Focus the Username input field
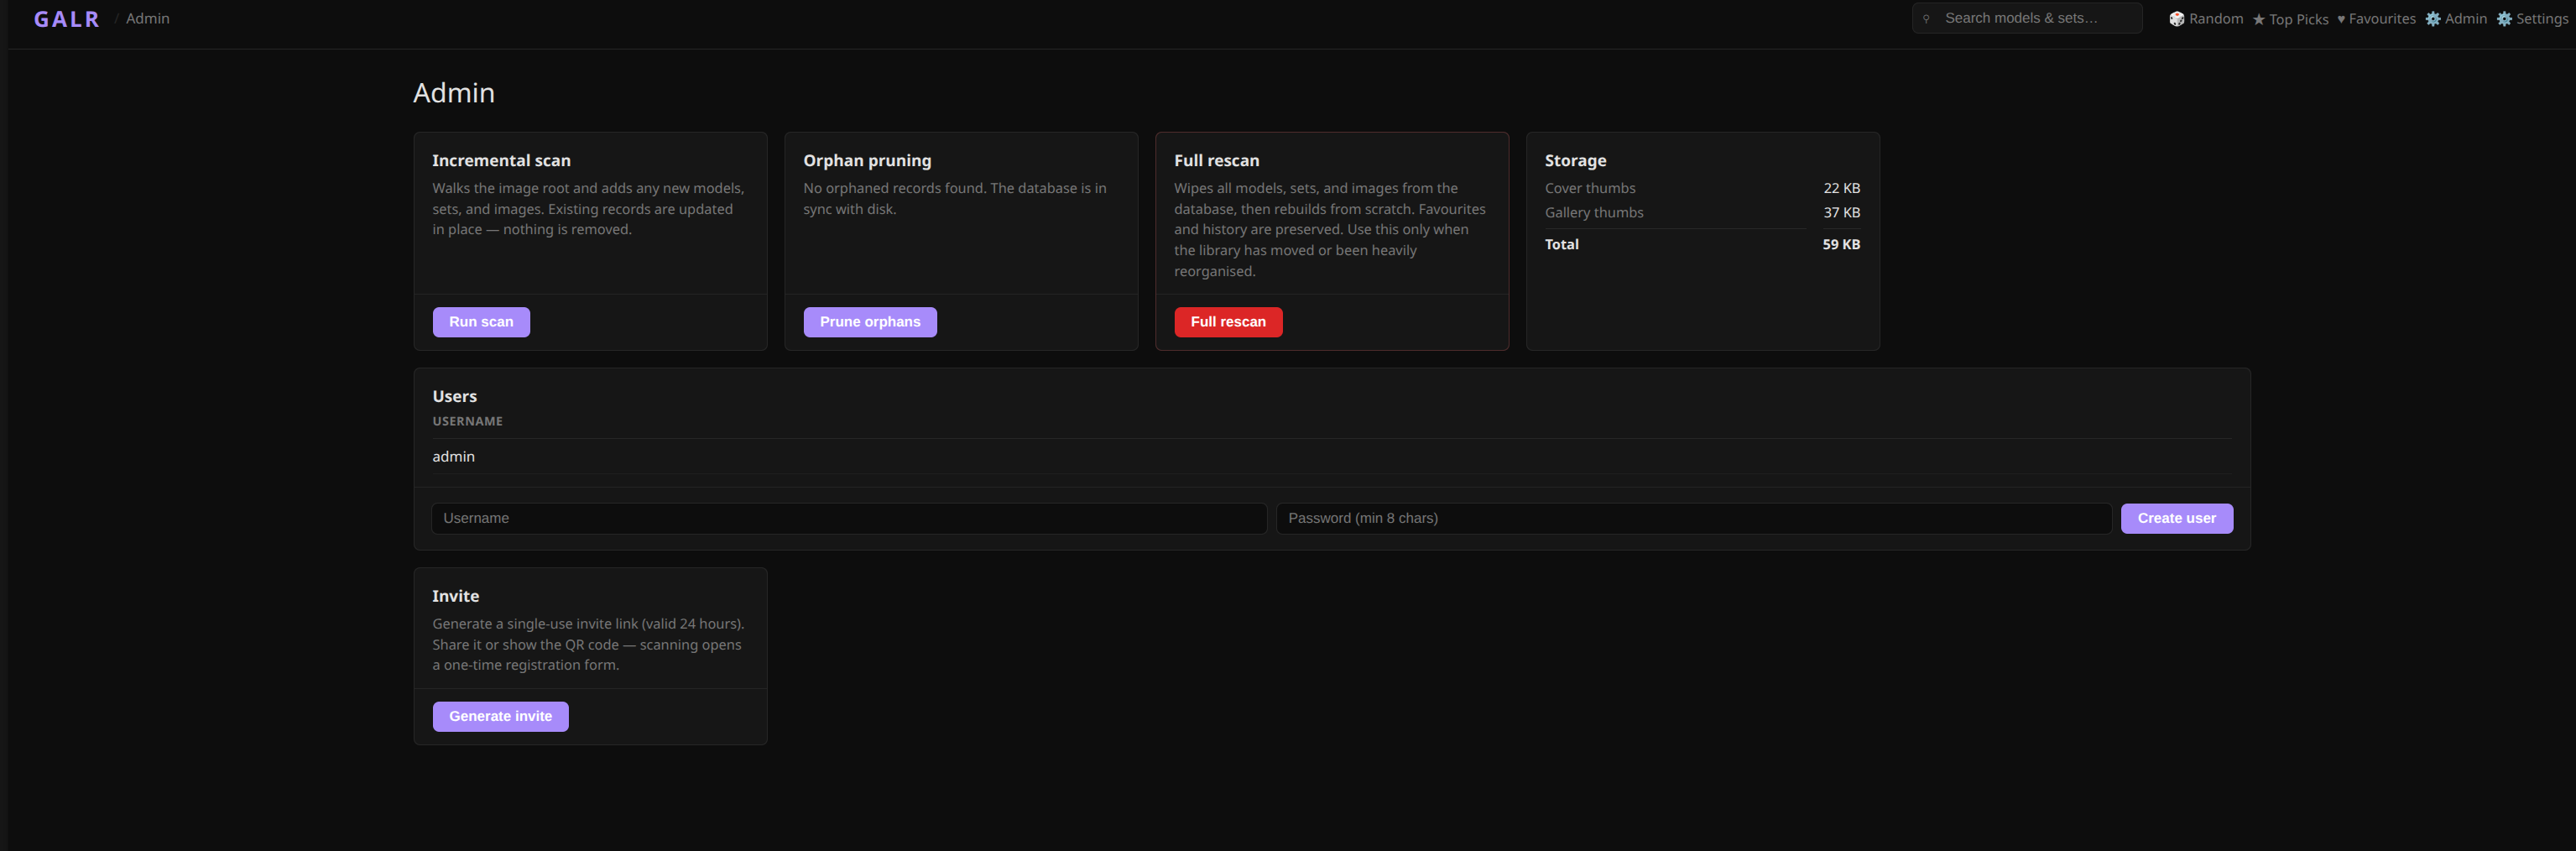Screen dimensions: 2576x851 (x=848, y=518)
